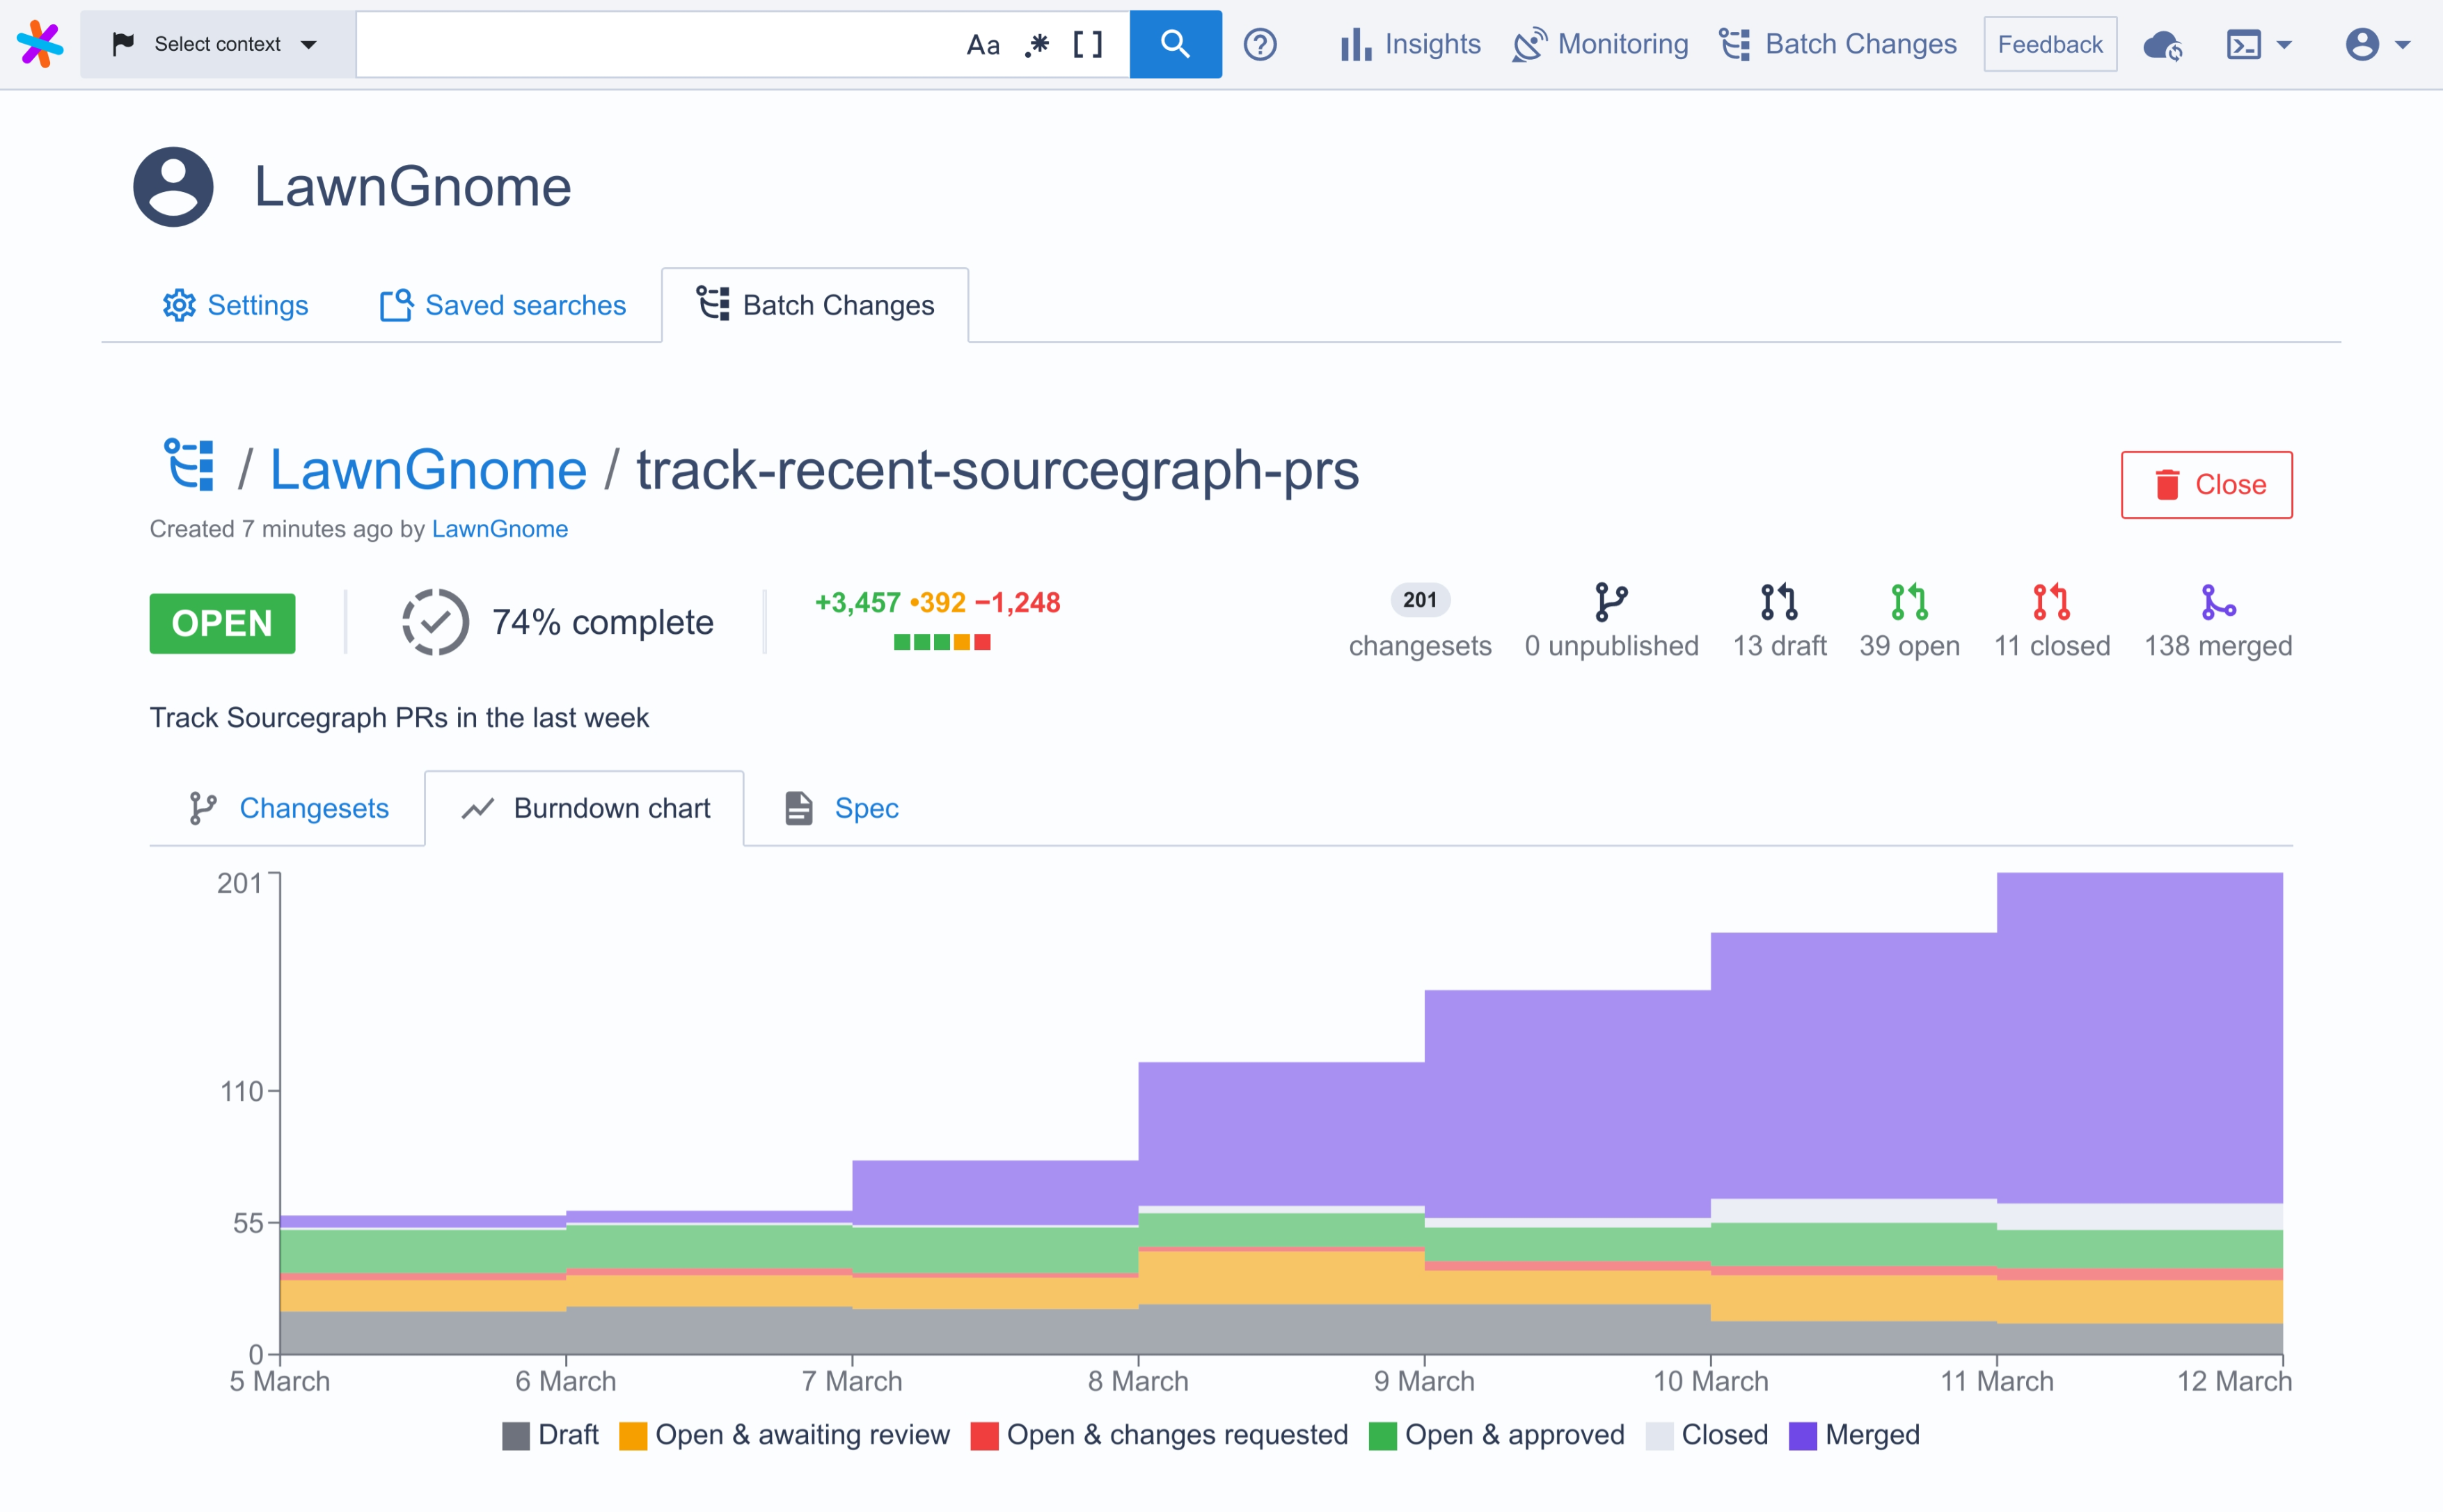
Task: Click the blue search magnifier button
Action: pos(1175,44)
